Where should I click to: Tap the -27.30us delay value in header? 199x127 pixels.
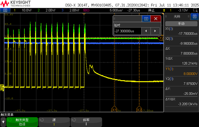tap(134, 10)
